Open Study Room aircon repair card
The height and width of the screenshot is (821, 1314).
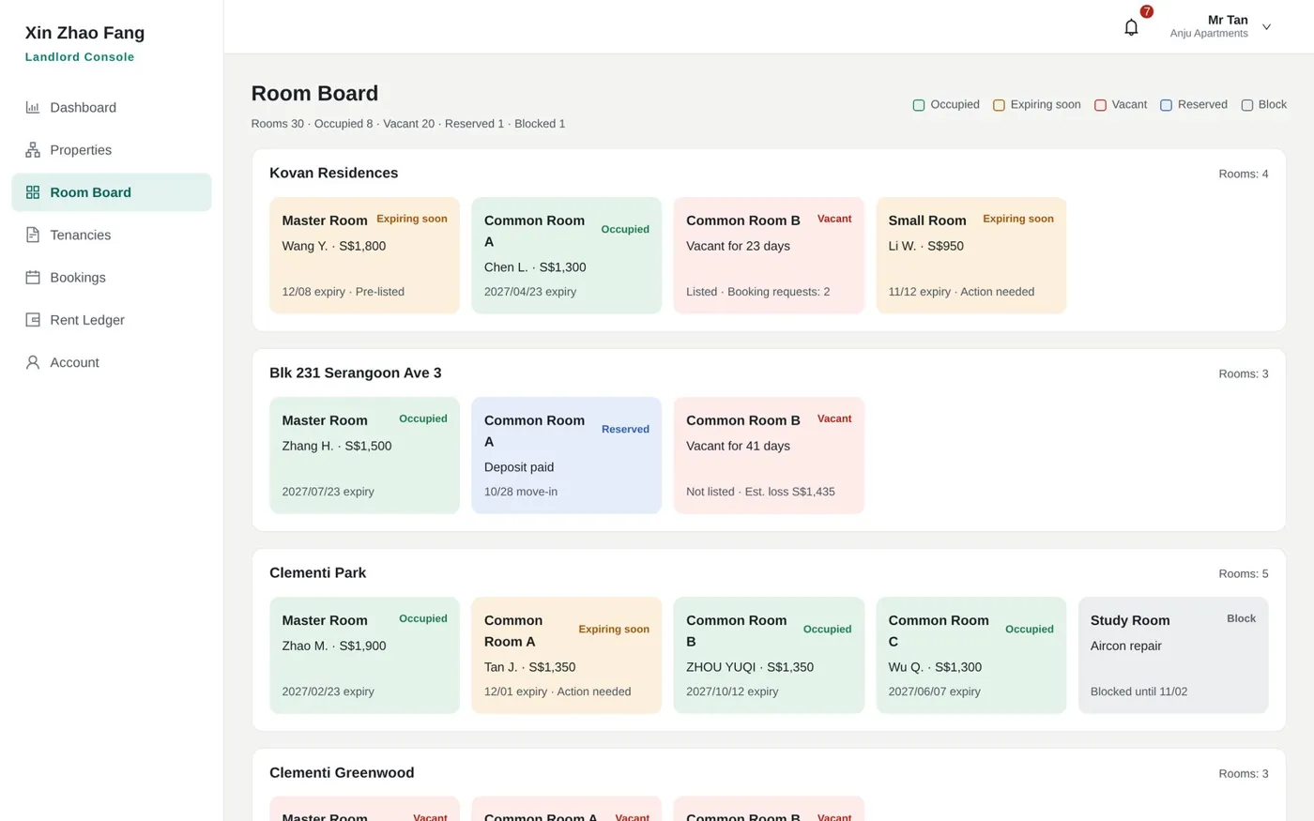point(1173,655)
